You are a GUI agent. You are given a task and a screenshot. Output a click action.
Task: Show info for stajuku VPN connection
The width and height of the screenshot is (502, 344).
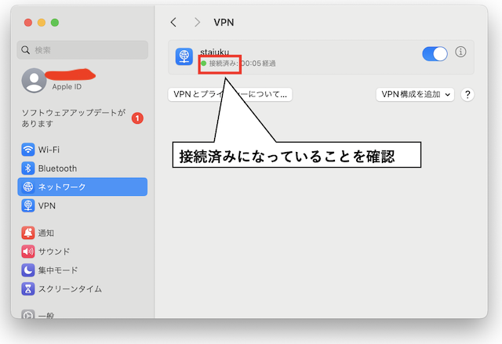460,52
